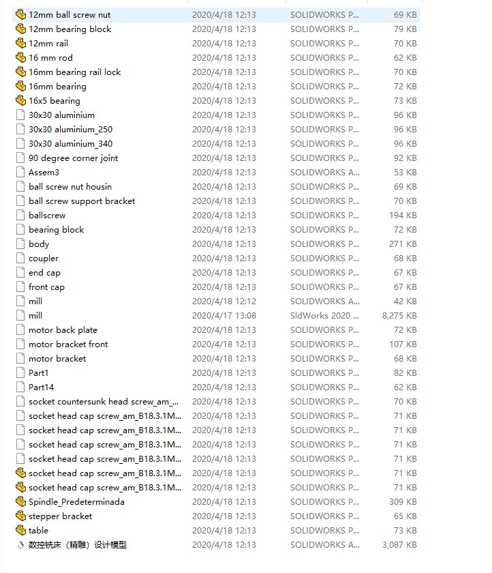Image resolution: width=492 pixels, height=573 pixels.
Task: Select the 16mm bearing part icon
Action: 21,86
